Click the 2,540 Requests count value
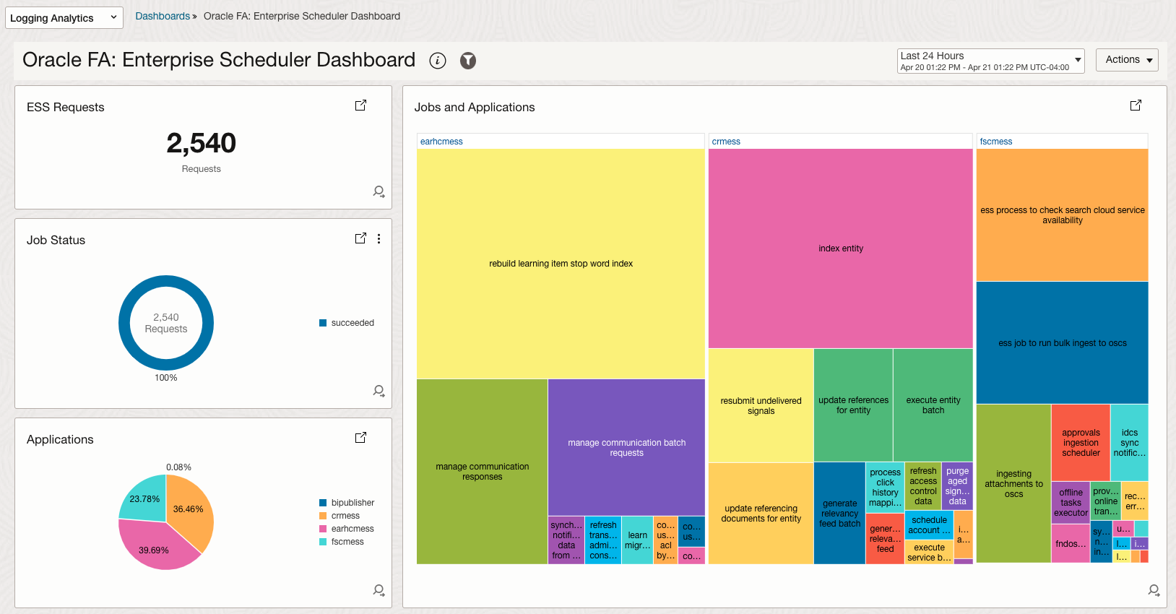This screenshot has width=1176, height=614. point(201,143)
